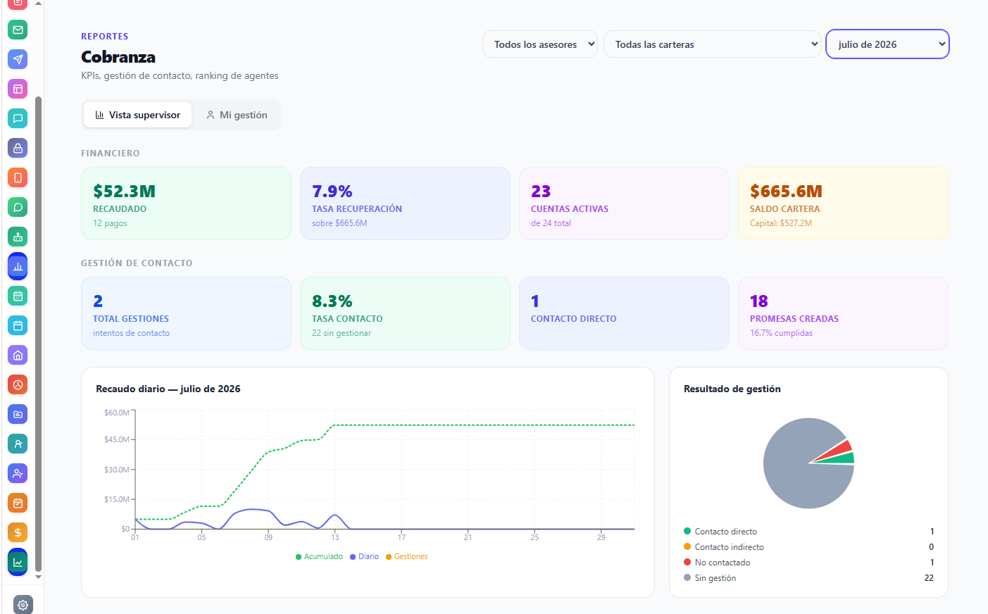Open the purple user-check sidebar icon

18,473
